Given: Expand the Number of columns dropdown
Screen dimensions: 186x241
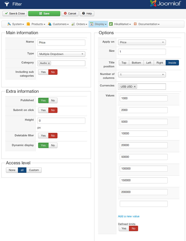Looking at the screenshot, I should pyautogui.click(x=142, y=75).
